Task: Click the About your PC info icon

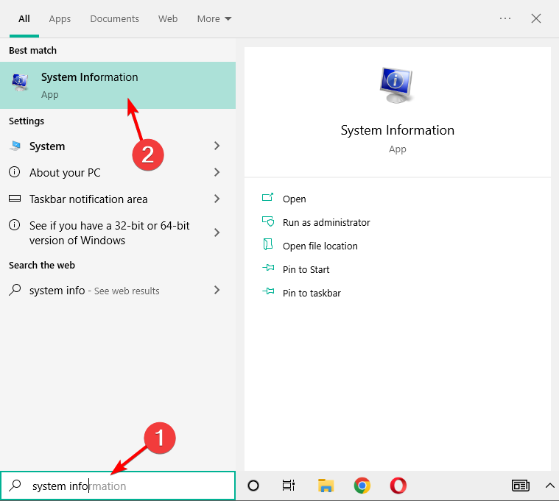Action: pos(14,172)
